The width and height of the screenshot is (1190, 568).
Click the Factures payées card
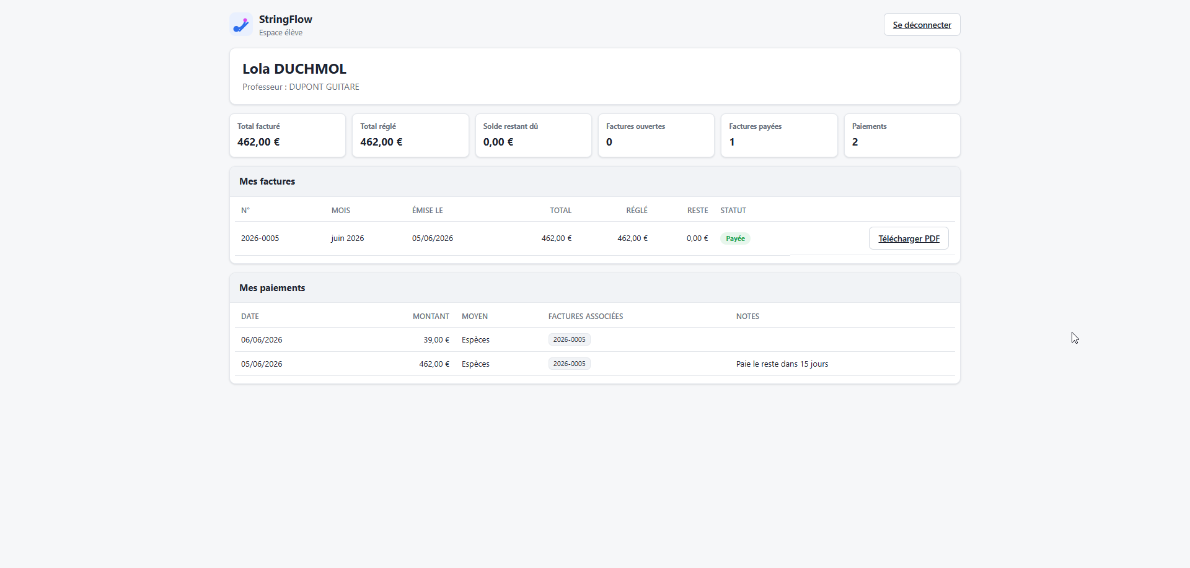coord(779,135)
